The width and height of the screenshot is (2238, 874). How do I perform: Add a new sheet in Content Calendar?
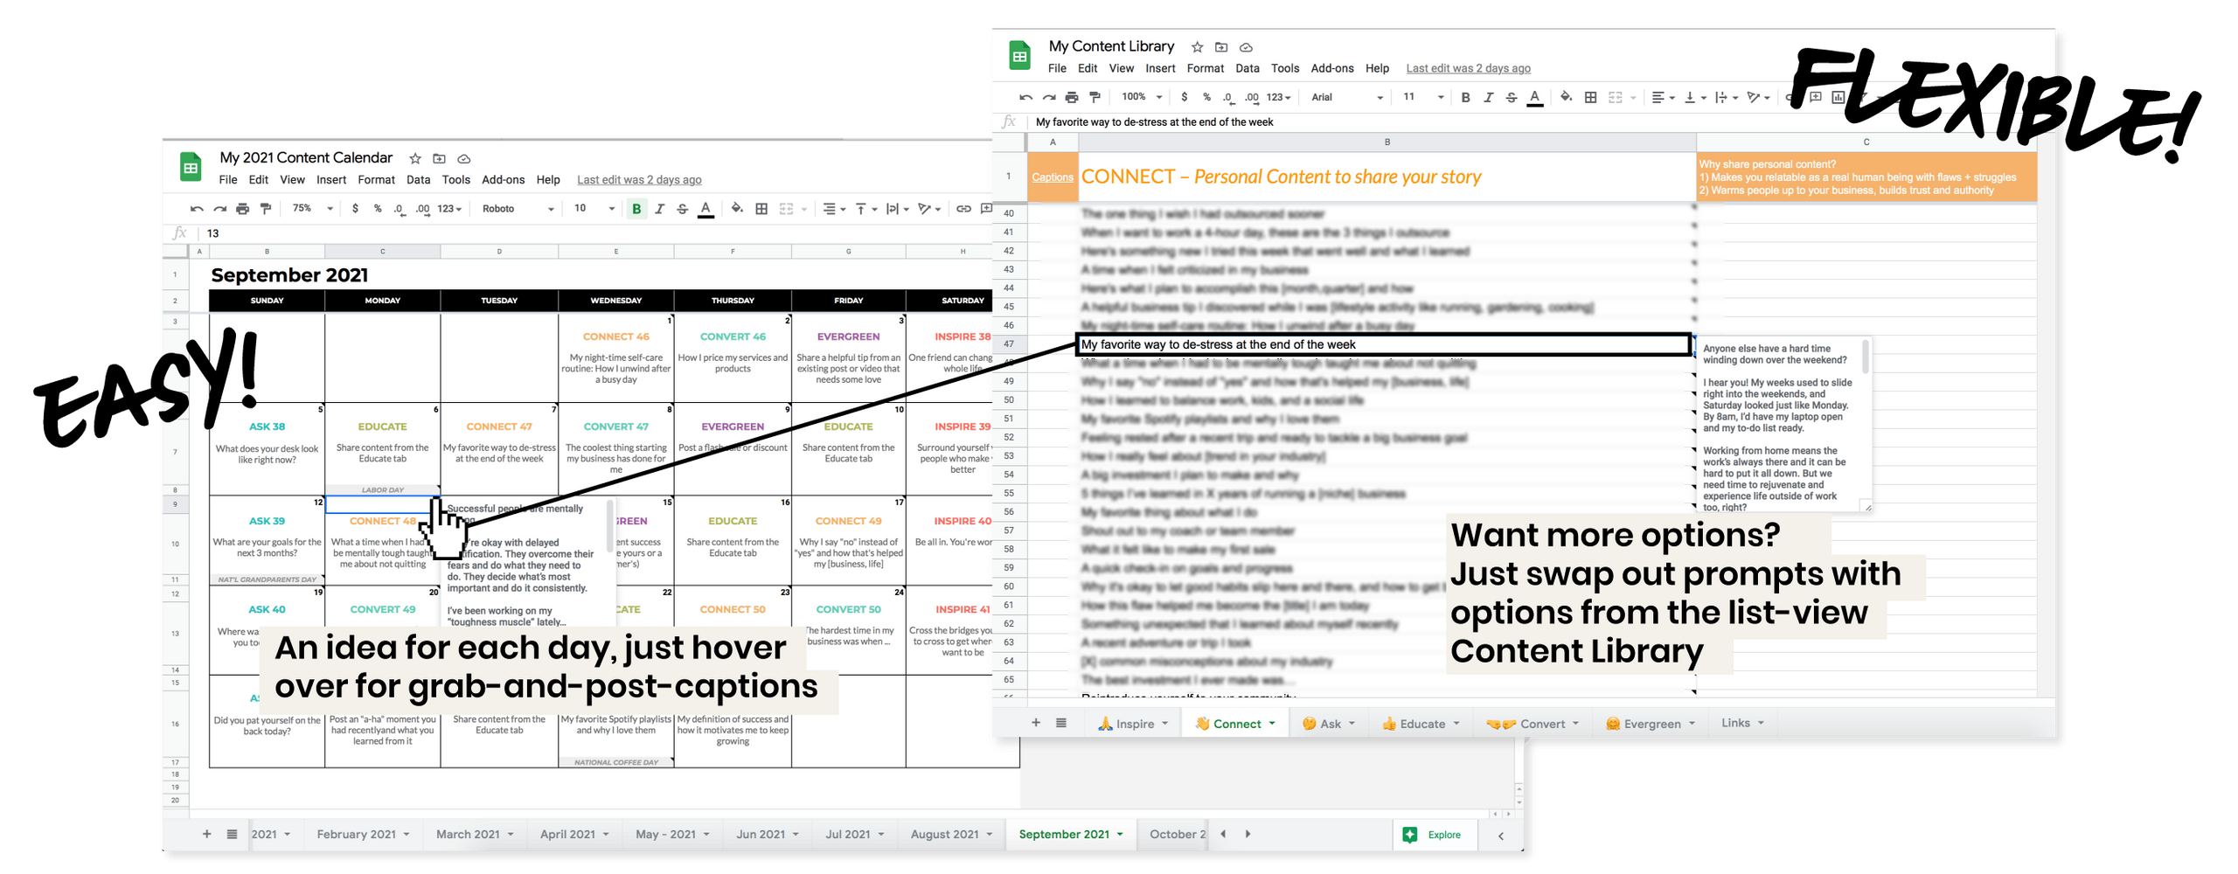[x=206, y=835]
